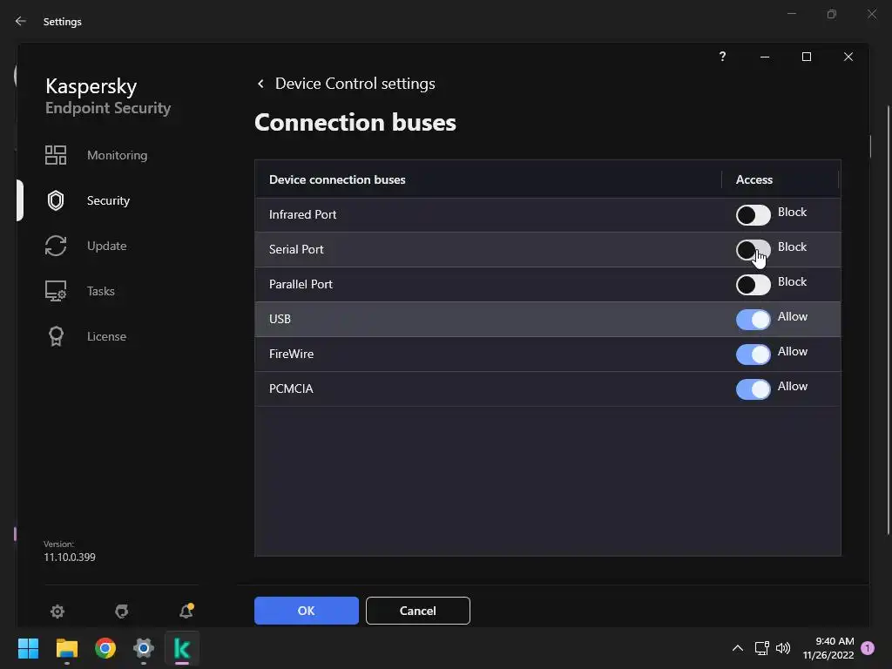This screenshot has width=892, height=669.
Task: Click the Device Control settings breadcrumb
Action: point(355,84)
